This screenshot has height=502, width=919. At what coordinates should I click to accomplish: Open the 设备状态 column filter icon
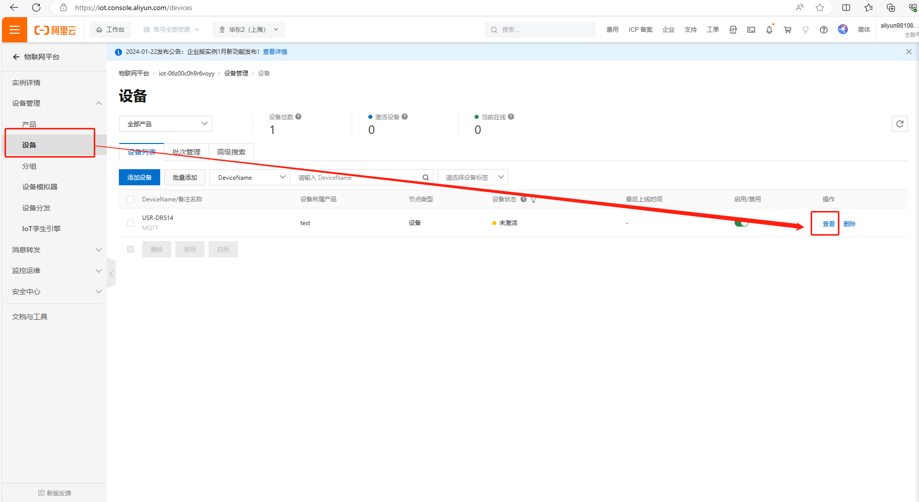pos(533,200)
